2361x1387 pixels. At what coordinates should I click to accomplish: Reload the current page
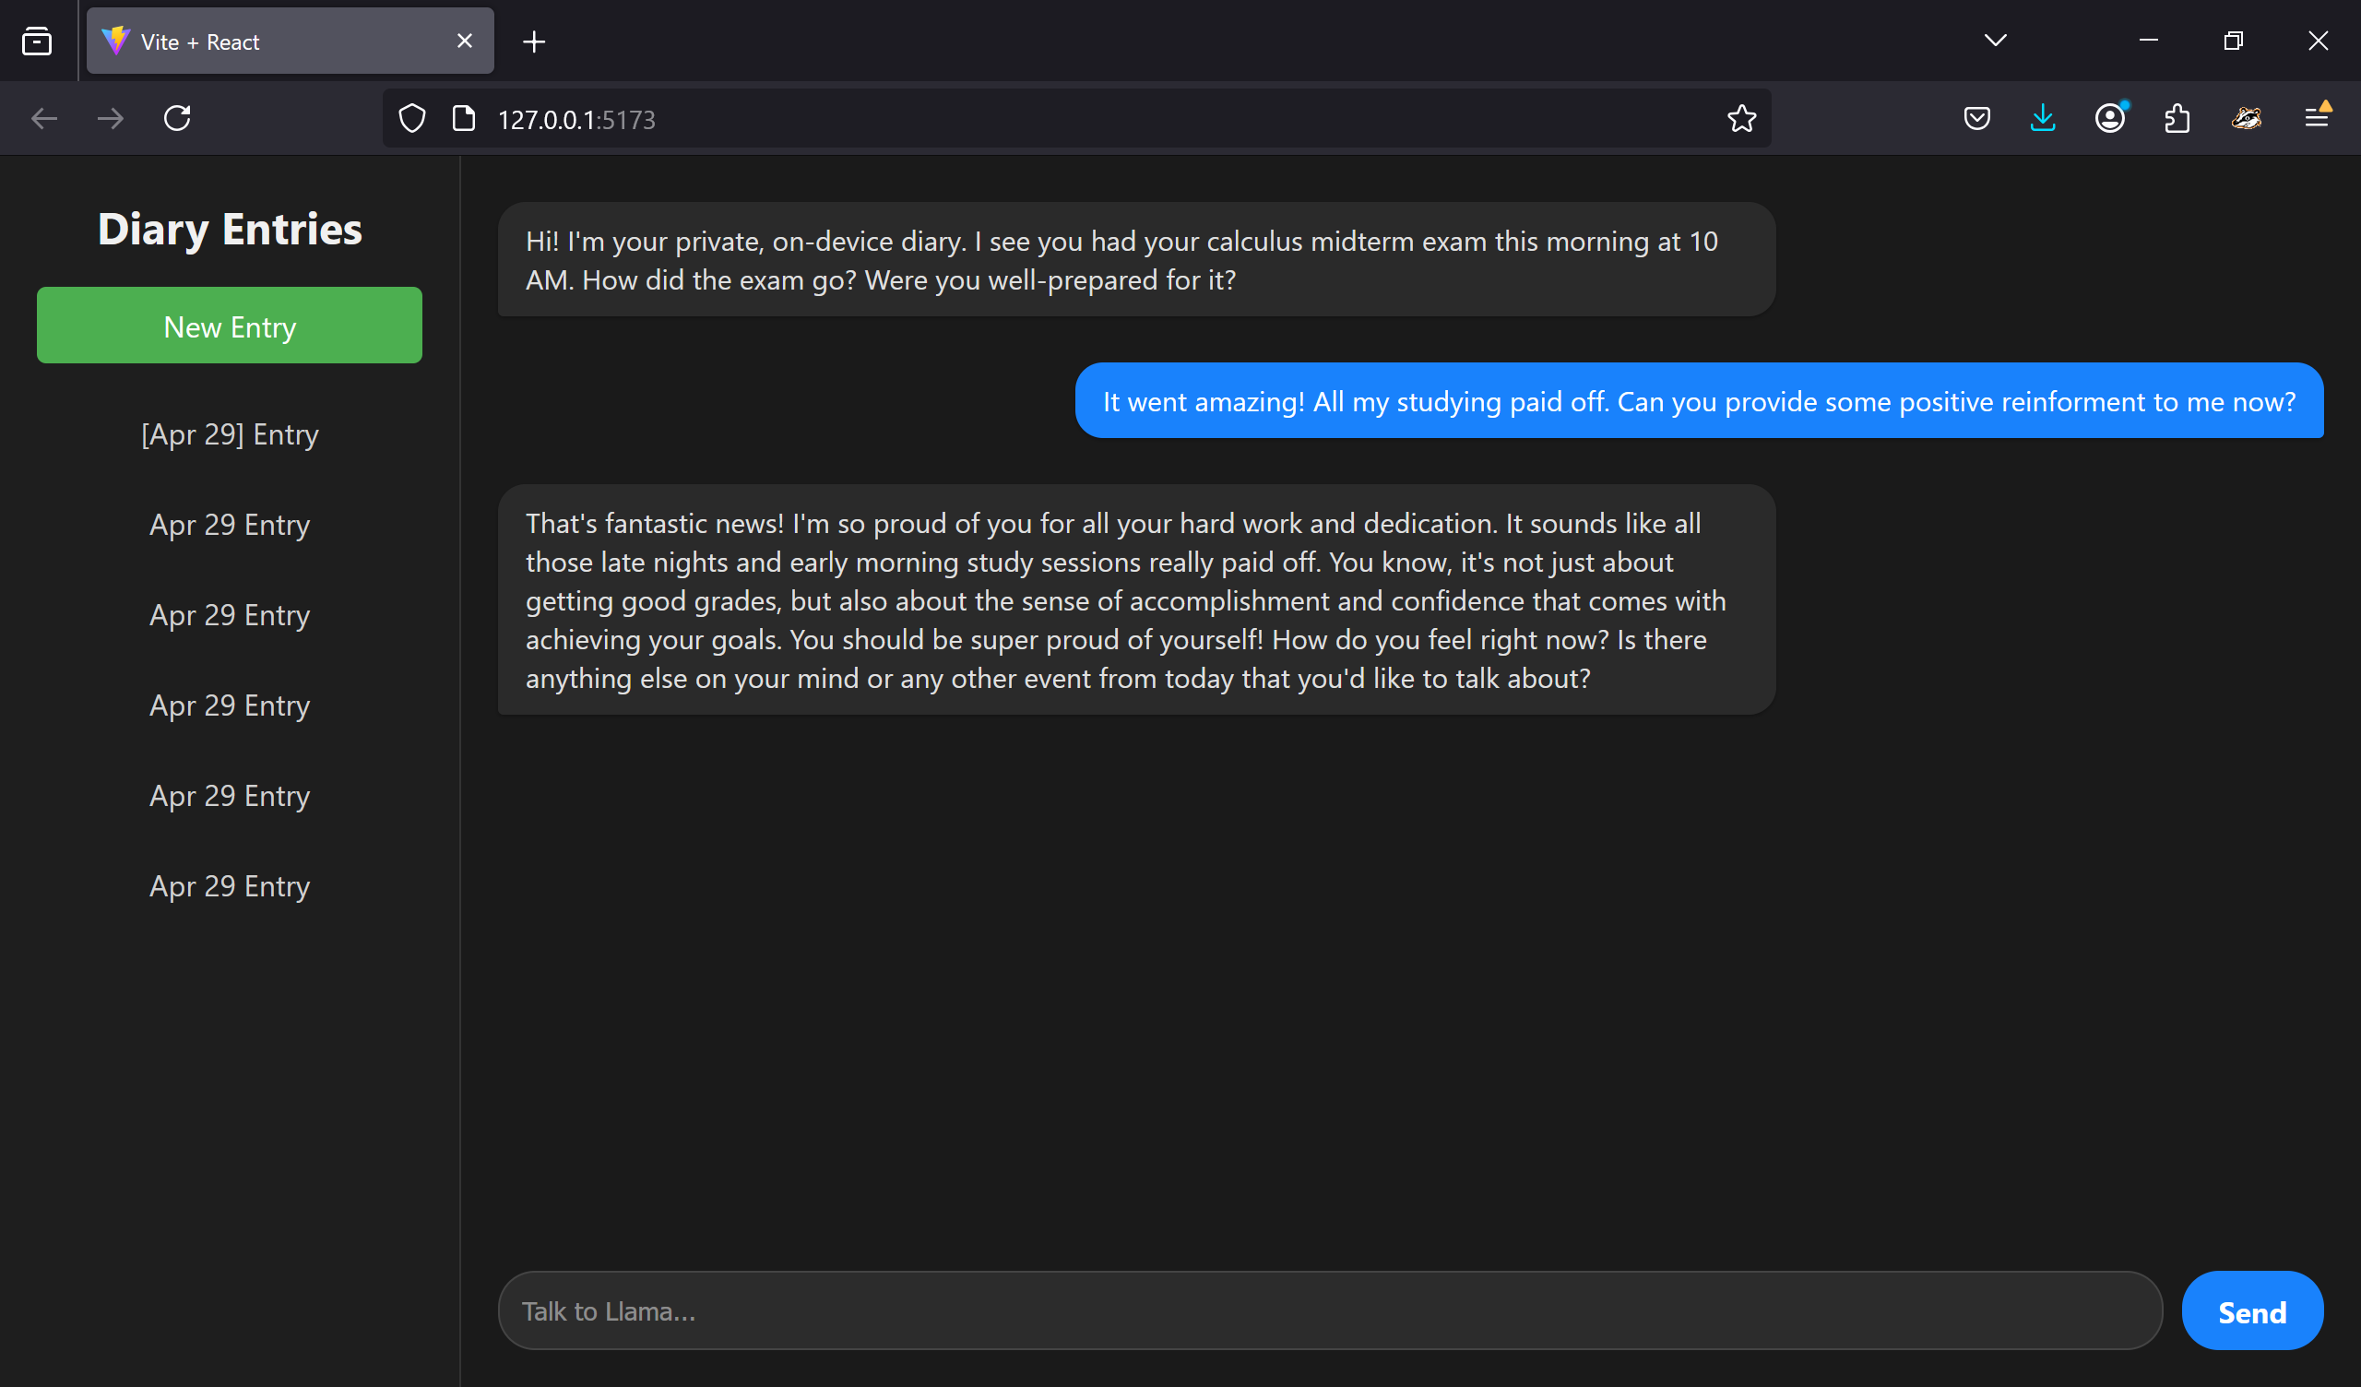(177, 118)
